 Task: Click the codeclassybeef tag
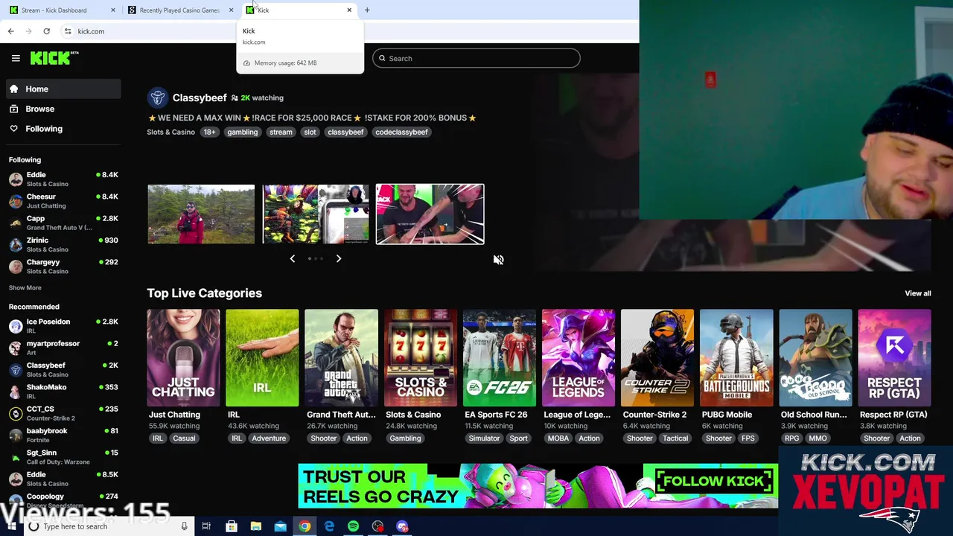(x=401, y=132)
